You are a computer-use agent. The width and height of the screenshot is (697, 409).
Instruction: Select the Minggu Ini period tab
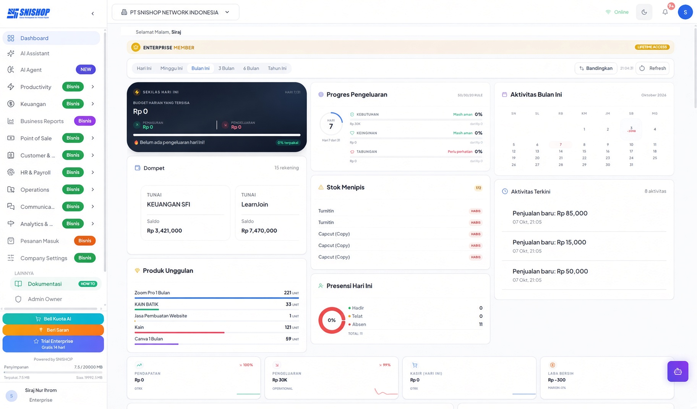click(171, 68)
